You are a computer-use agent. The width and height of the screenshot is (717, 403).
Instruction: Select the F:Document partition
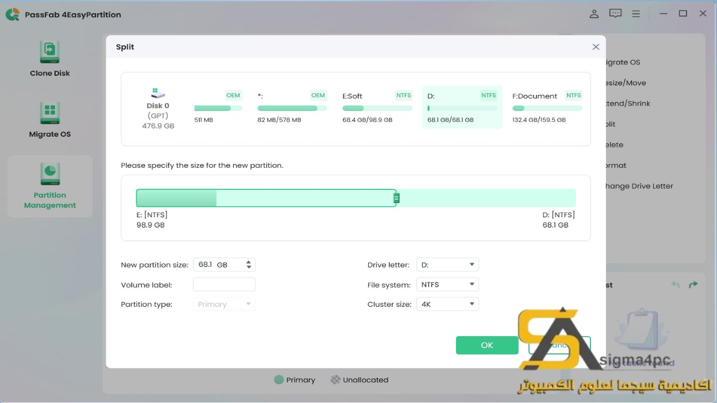[x=547, y=107]
